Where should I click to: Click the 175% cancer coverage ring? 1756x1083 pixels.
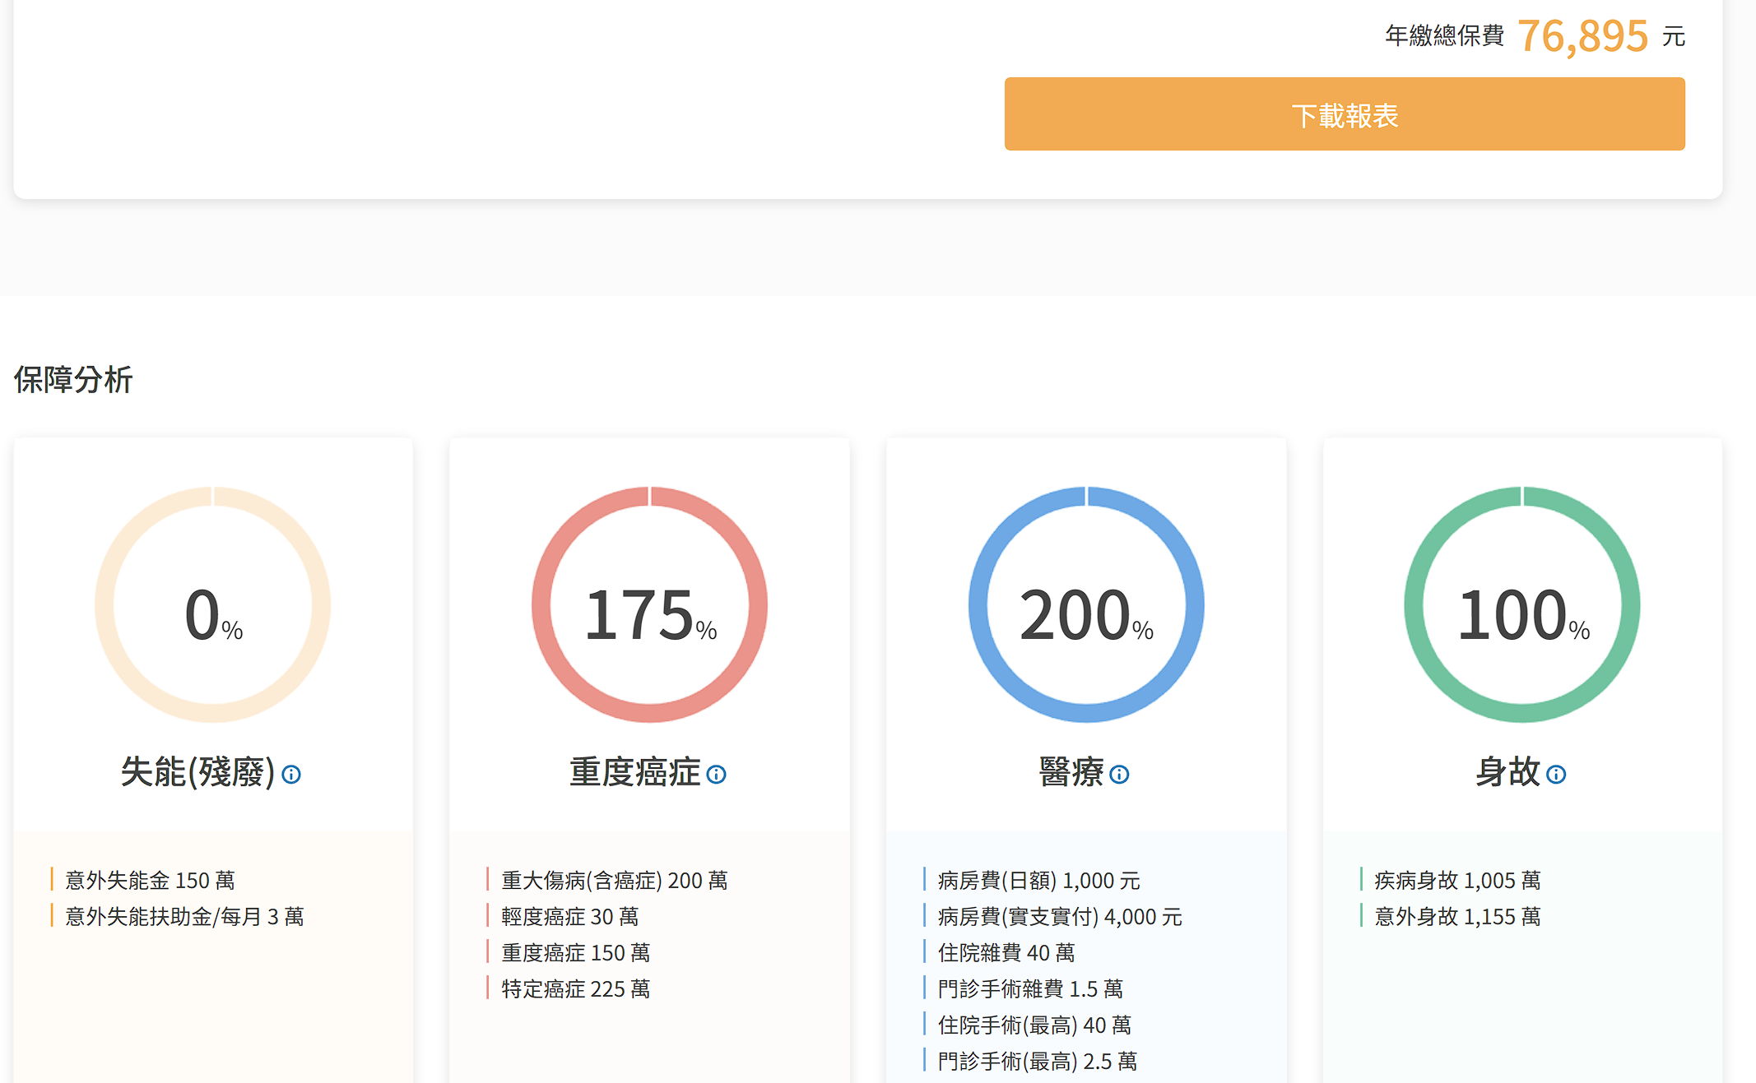649,606
